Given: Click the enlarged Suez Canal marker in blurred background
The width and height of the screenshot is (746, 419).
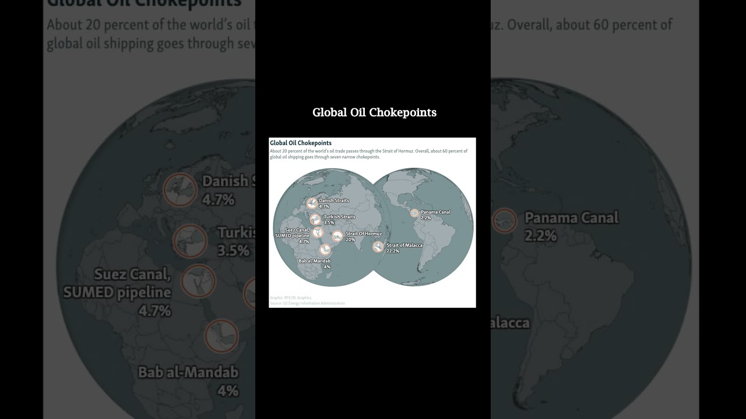Looking at the screenshot, I should tap(198, 282).
